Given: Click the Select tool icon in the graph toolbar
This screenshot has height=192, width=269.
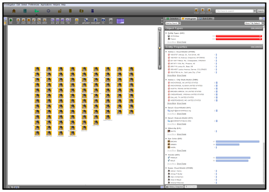Looking at the screenshot, I should coord(44,20).
